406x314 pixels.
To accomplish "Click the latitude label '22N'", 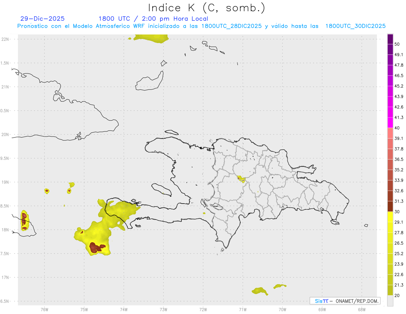I will click(x=5, y=39).
